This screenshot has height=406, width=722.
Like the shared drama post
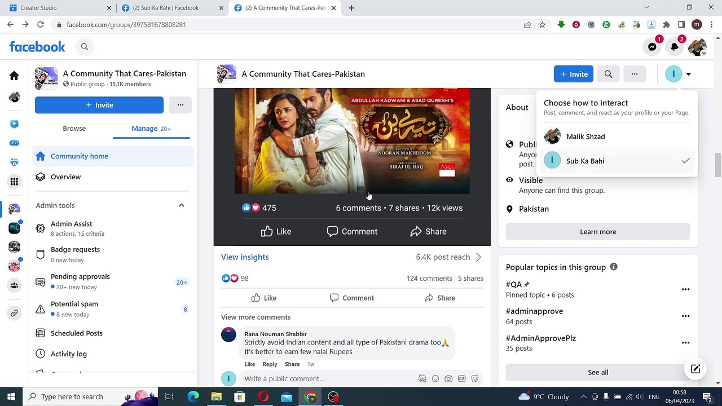pyautogui.click(x=263, y=298)
